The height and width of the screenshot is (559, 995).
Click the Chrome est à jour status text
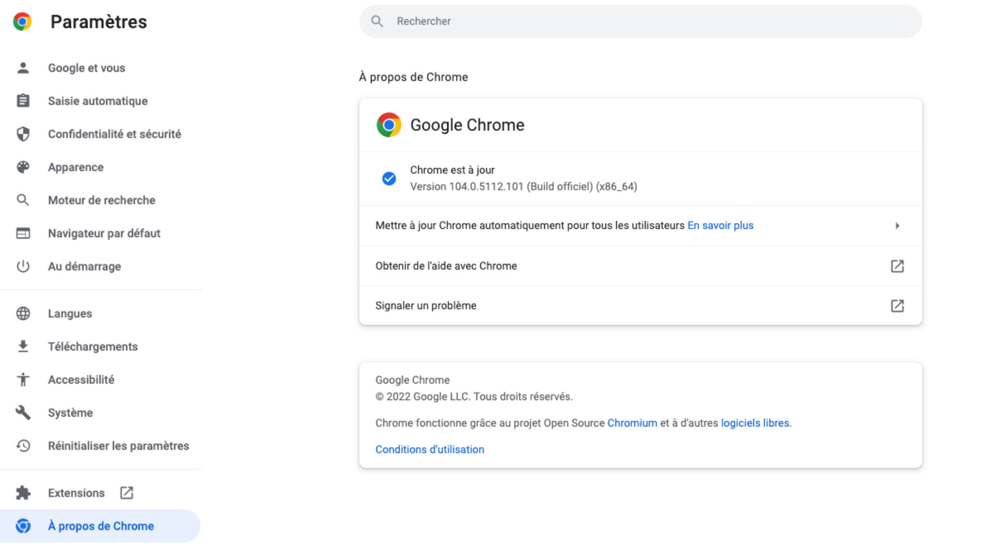click(452, 170)
